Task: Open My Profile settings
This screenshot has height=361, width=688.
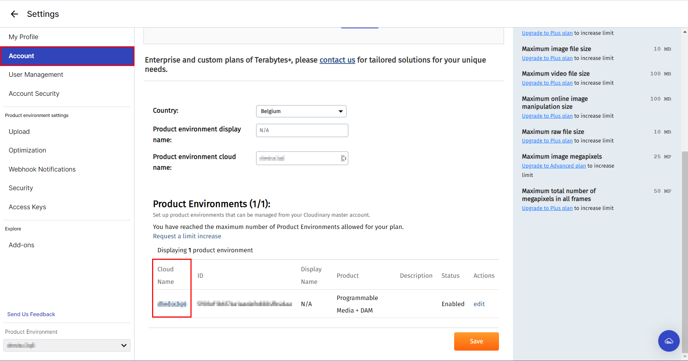Action: (x=23, y=37)
